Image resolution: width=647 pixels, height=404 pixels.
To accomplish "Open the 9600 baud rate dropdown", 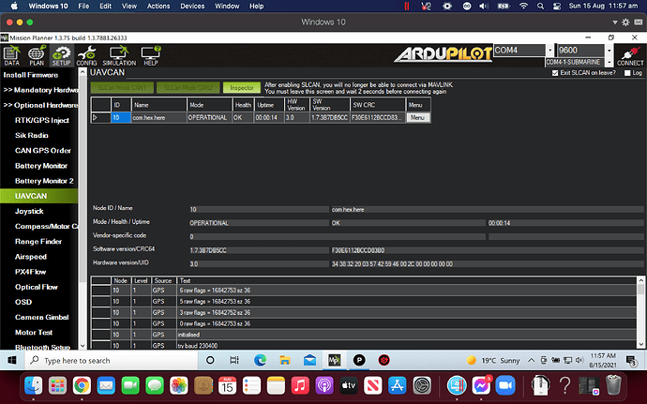I will click(609, 51).
